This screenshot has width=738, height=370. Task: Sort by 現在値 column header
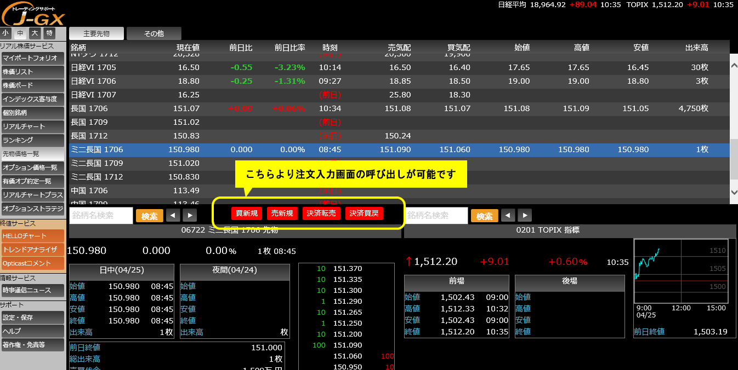(188, 48)
